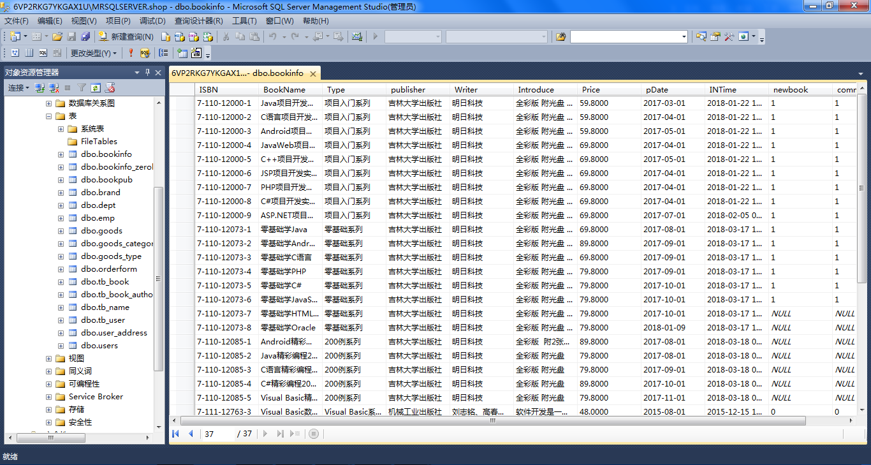Open the 工具(T) menu
Screen dimensions: 871x465
pyautogui.click(x=244, y=21)
